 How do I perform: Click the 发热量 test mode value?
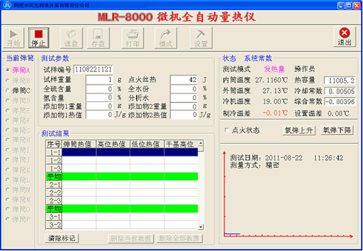point(274,69)
